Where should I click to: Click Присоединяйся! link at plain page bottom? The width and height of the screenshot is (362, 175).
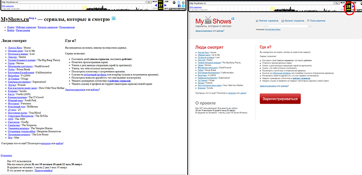pos(43,170)
